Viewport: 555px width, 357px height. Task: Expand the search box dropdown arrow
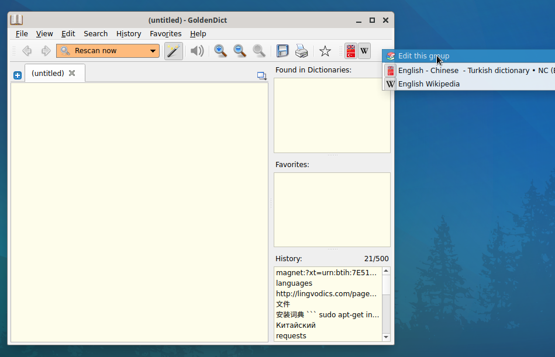(153, 51)
